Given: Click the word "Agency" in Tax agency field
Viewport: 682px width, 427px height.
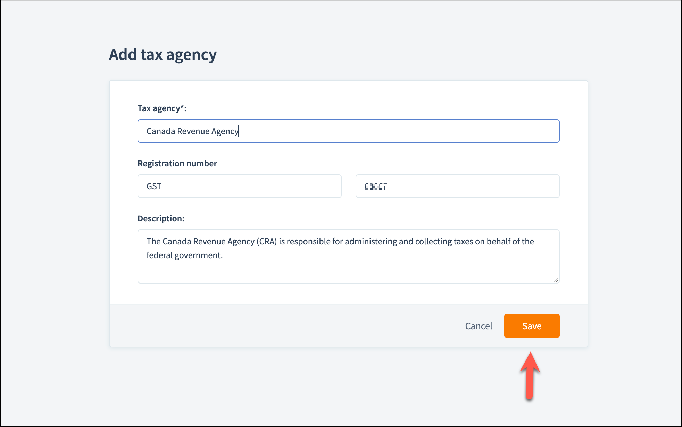Looking at the screenshot, I should click(x=225, y=131).
